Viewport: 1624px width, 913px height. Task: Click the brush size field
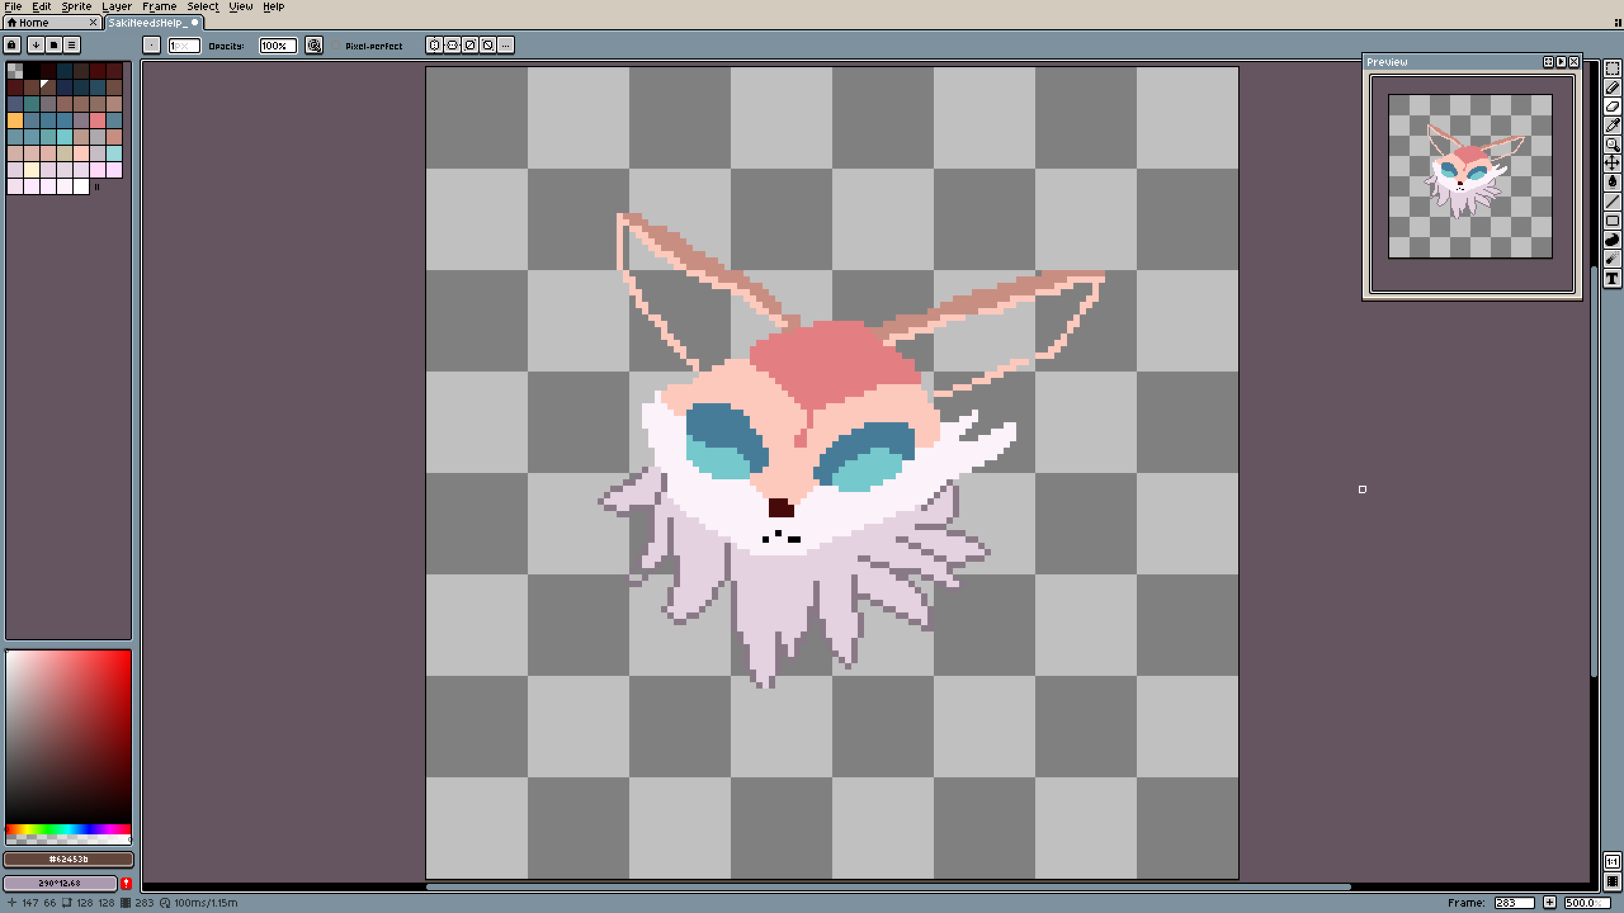tap(184, 46)
